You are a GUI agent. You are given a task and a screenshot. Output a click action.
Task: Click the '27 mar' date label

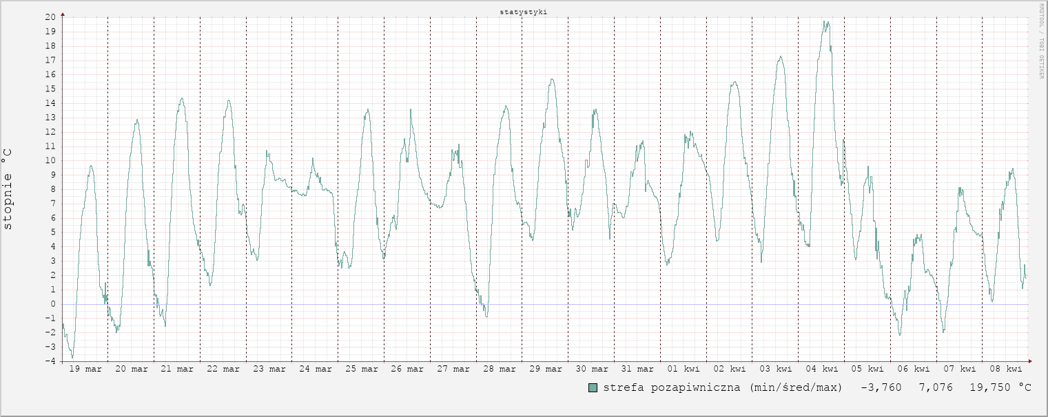click(453, 369)
